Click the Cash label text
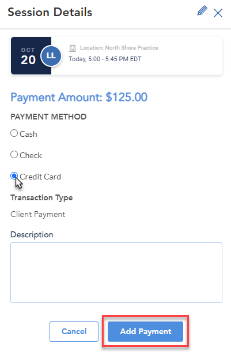The height and width of the screenshot is (359, 231). [x=28, y=134]
